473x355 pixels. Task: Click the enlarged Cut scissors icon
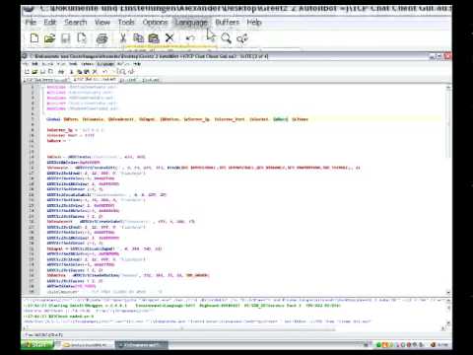[123, 38]
